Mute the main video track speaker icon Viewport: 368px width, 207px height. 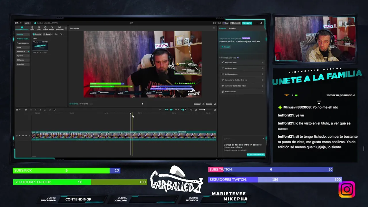[x=26, y=136]
